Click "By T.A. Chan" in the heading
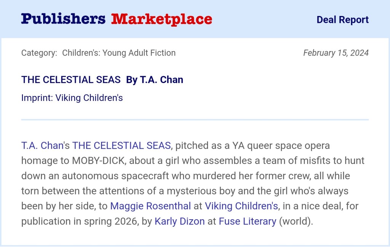390x247 pixels. tap(155, 80)
